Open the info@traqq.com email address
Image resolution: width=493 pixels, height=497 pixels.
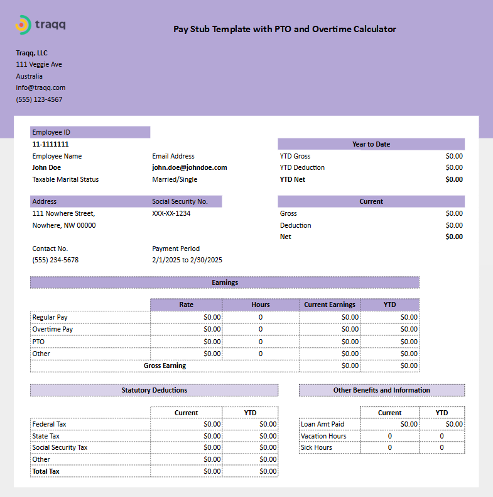tap(41, 88)
